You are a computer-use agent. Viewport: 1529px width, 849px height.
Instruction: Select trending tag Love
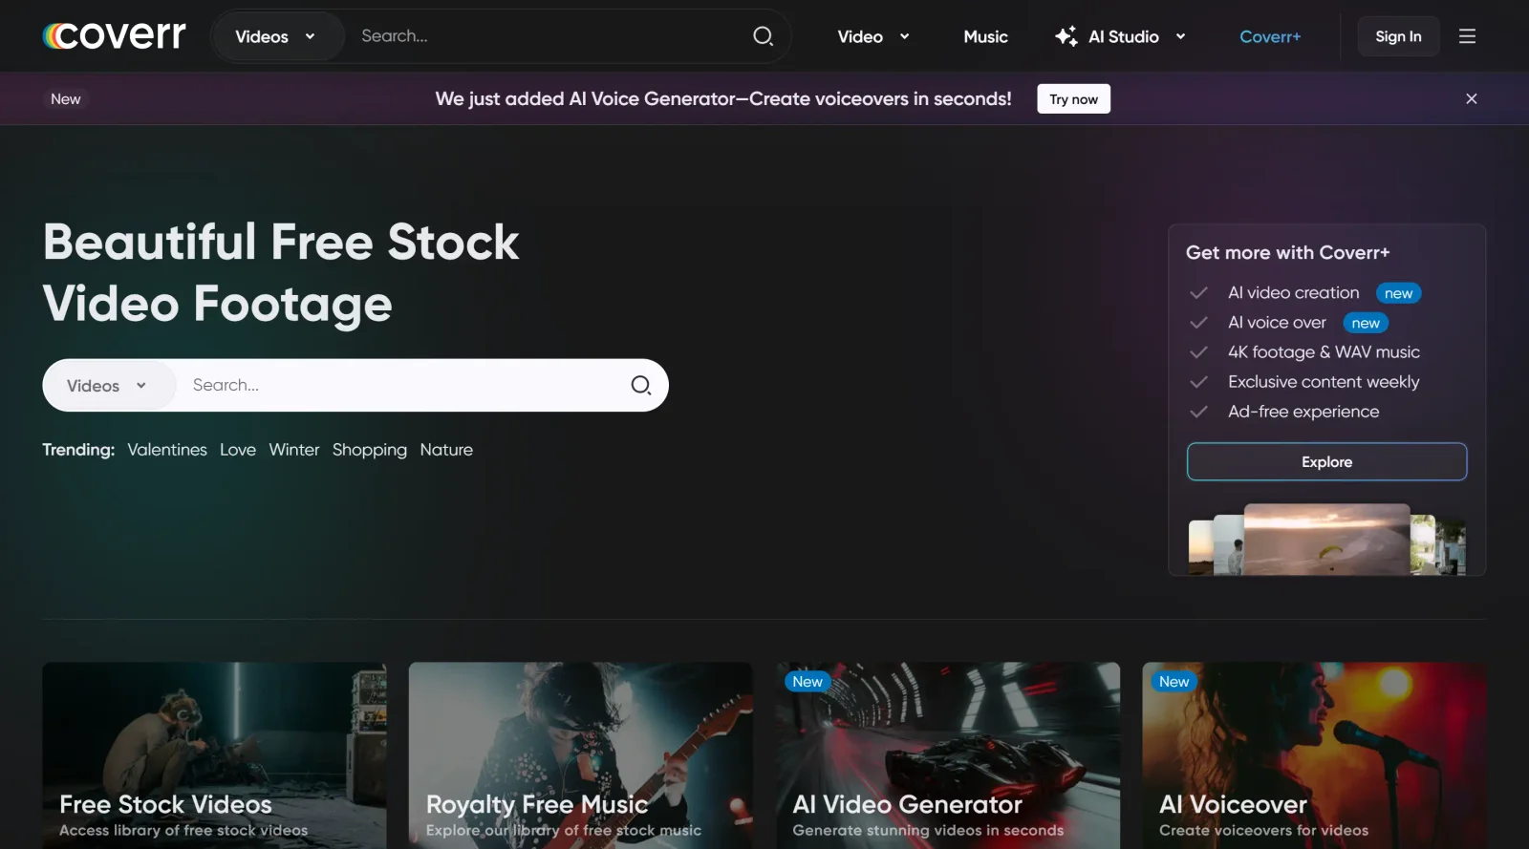[x=238, y=450]
